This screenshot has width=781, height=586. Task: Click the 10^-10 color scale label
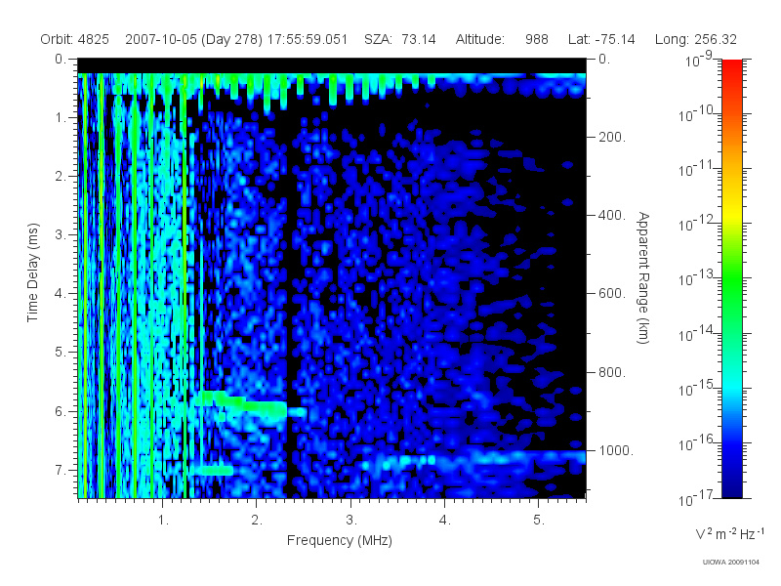click(698, 115)
